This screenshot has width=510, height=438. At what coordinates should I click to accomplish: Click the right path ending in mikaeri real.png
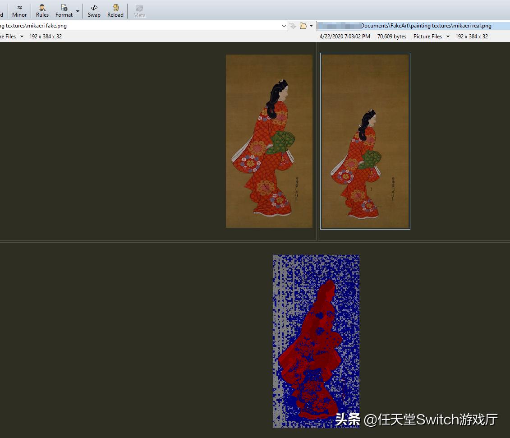[413, 26]
